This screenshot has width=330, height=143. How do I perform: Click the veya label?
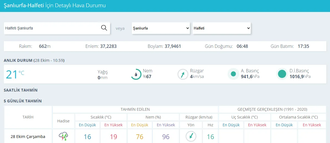point(120,28)
